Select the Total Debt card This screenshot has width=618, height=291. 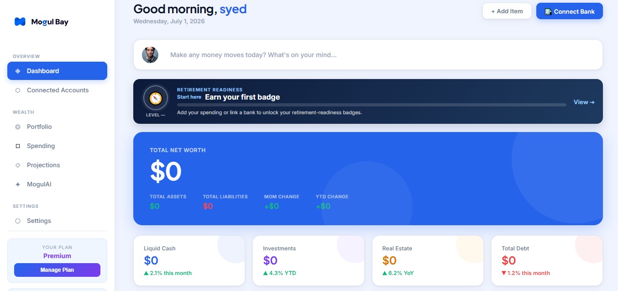click(x=547, y=261)
